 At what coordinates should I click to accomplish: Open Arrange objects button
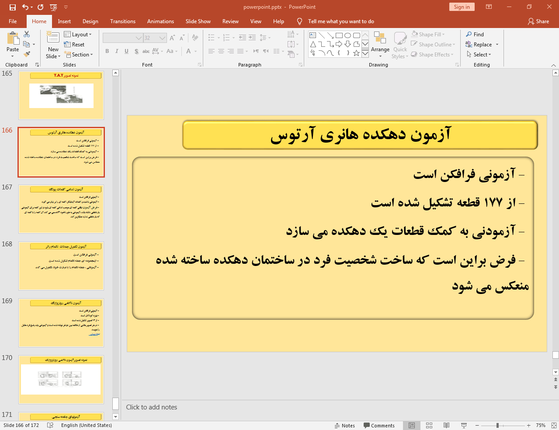(x=380, y=45)
